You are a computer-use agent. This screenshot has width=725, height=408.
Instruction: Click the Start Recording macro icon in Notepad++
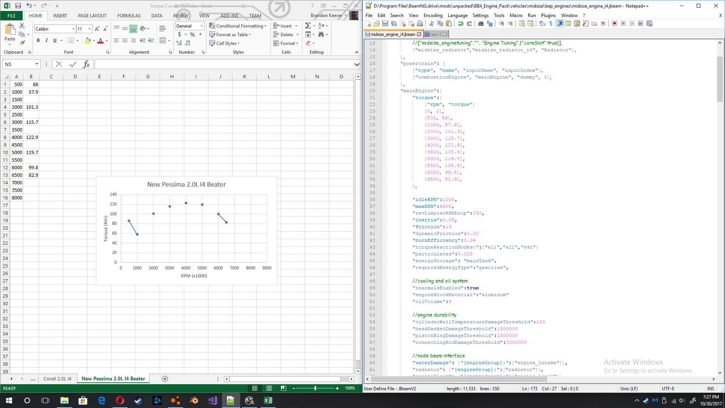(615, 23)
